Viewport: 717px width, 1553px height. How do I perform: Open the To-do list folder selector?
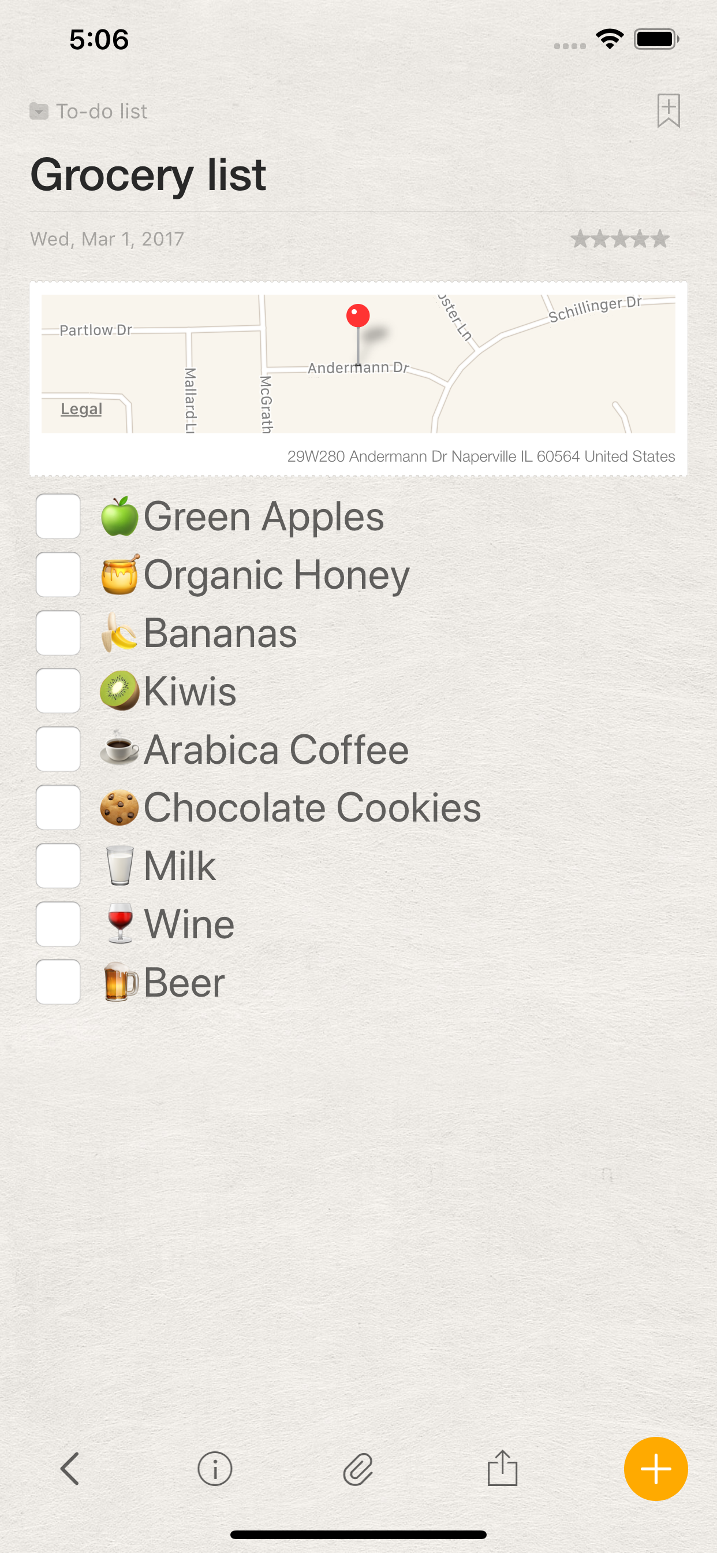[x=89, y=112]
